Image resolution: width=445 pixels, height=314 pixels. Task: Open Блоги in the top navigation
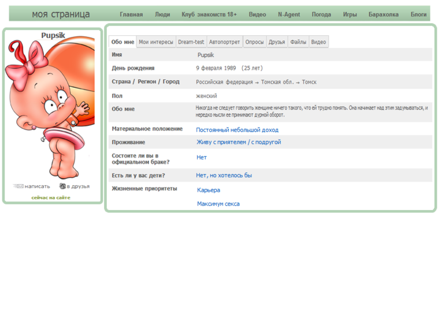click(418, 14)
